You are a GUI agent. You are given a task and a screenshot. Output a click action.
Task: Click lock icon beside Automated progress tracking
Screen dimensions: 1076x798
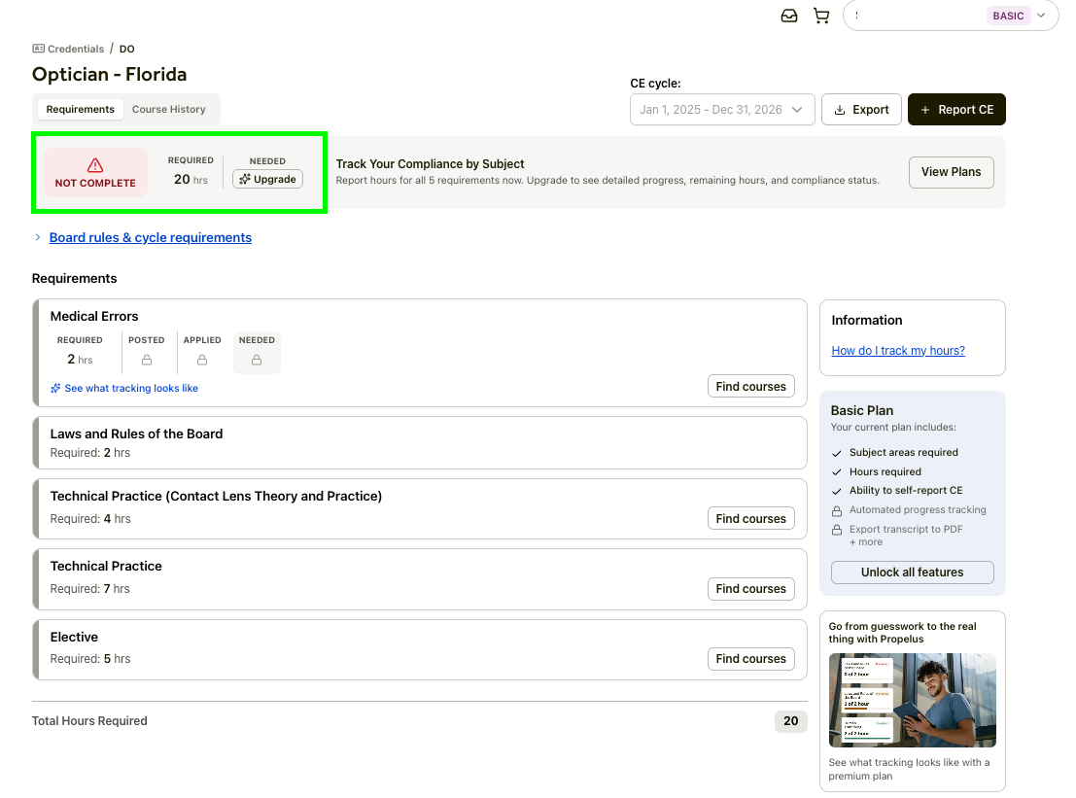point(837,510)
